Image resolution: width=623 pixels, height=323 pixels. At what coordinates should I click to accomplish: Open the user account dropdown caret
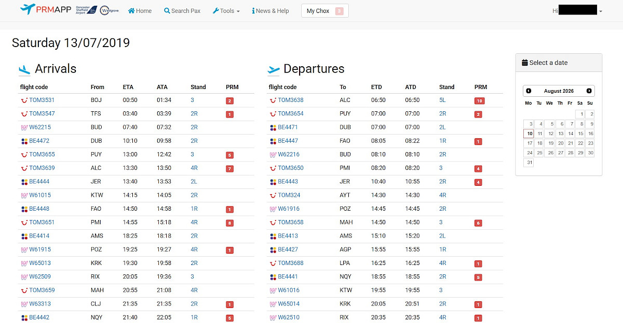pyautogui.click(x=601, y=11)
